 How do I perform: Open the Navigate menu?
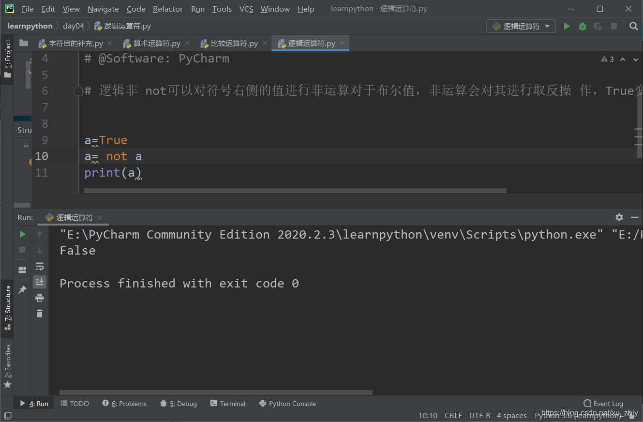(103, 9)
